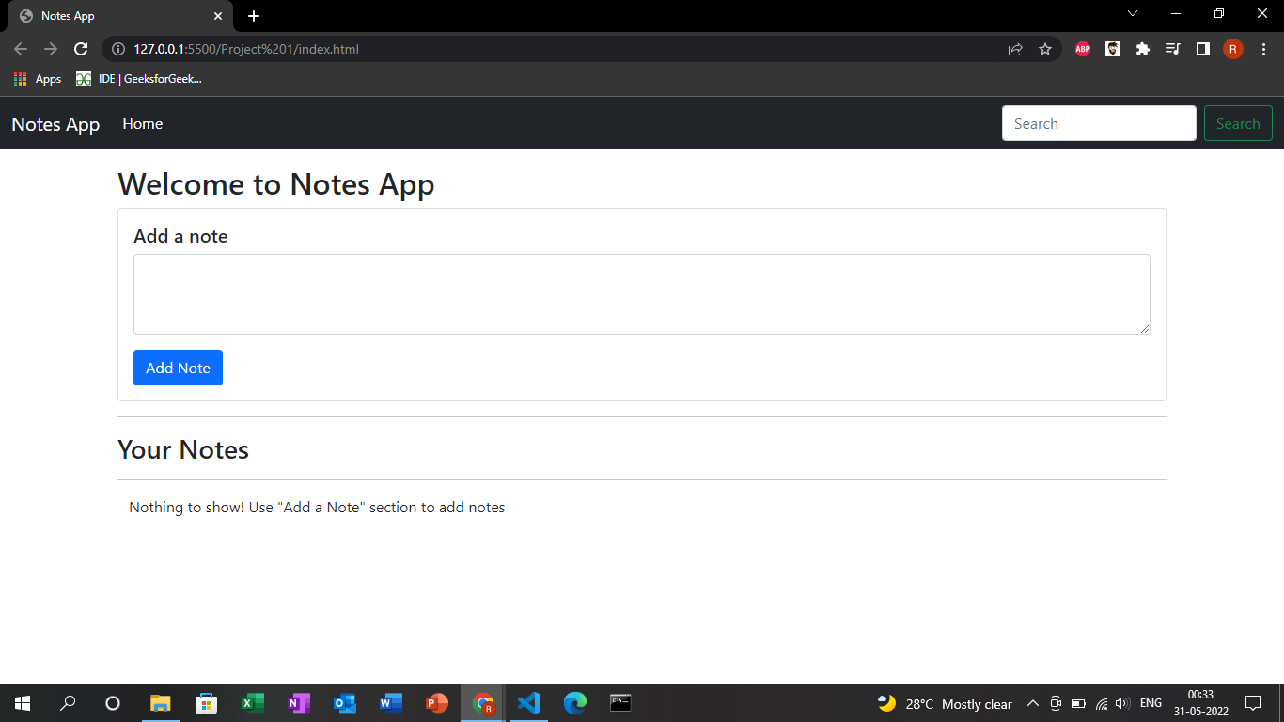Click the site information icon in the address bar
Screen dimensions: 1284x722
pyautogui.click(x=118, y=49)
